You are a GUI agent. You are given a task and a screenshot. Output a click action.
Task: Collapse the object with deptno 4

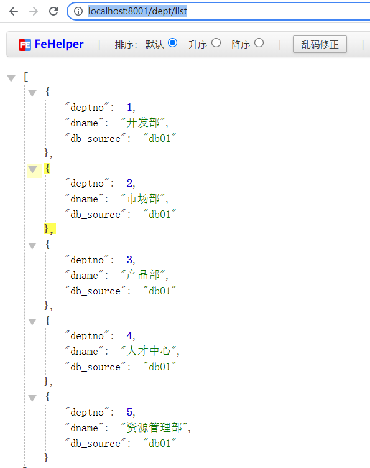coord(32,322)
